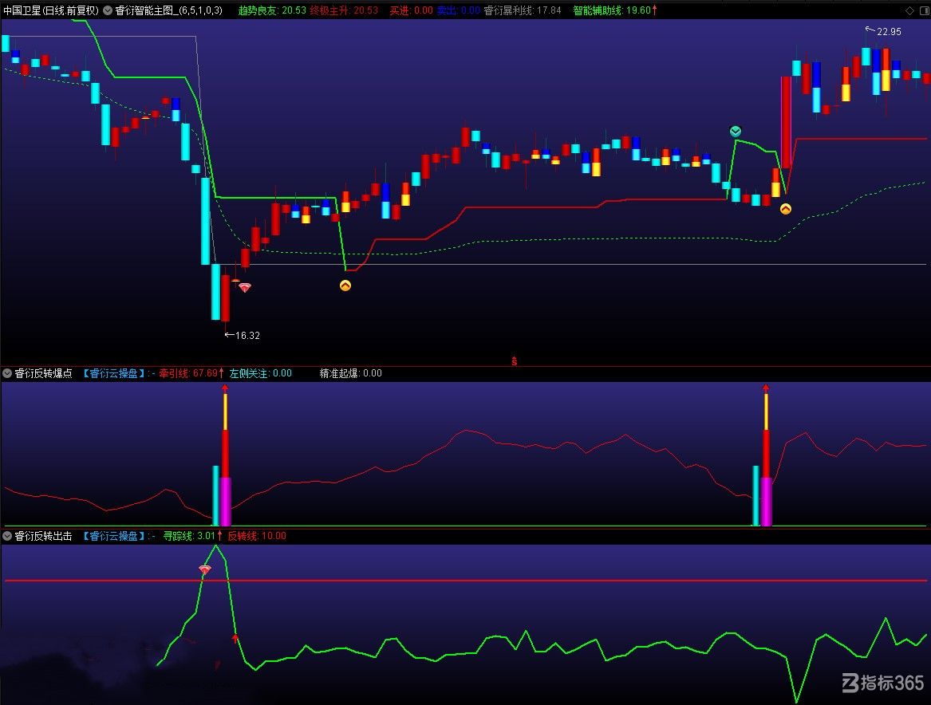Viewport: 931px width, 705px height.
Task: Click the 中国卫星(日线,前复权) chart title
Action: [51, 10]
